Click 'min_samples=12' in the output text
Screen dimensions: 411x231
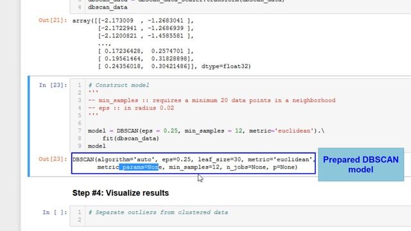[194, 167]
